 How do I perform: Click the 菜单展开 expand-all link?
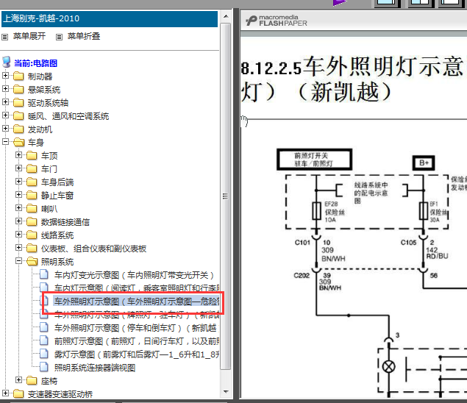click(29, 36)
